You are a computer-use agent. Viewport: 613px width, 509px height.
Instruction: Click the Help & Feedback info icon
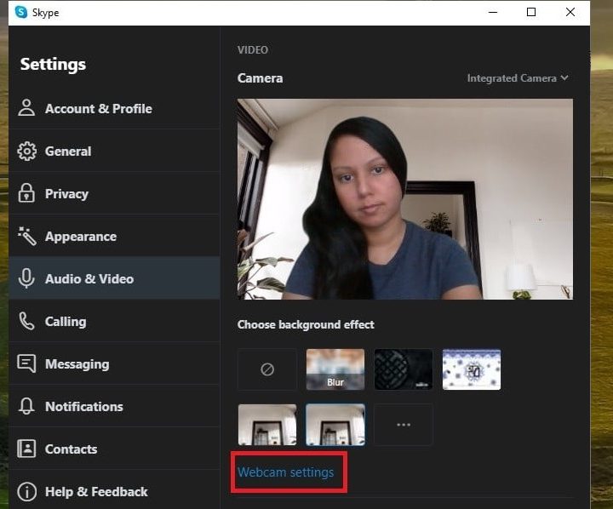[26, 491]
